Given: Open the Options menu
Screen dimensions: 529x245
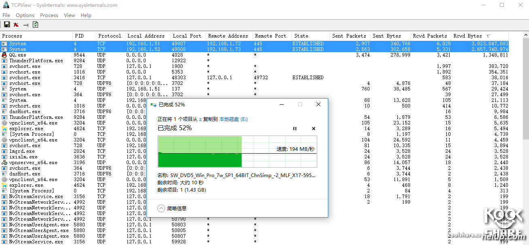Looking at the screenshot, I should (x=25, y=15).
